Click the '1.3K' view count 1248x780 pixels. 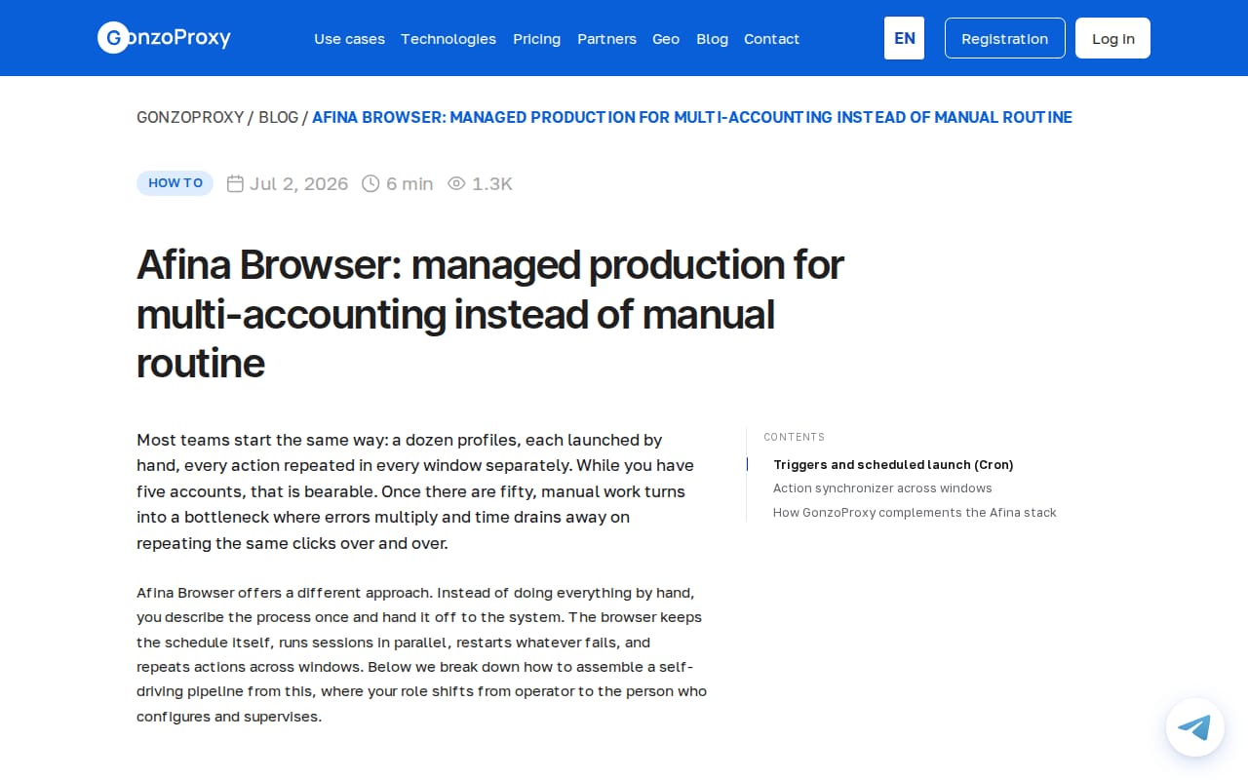[492, 183]
